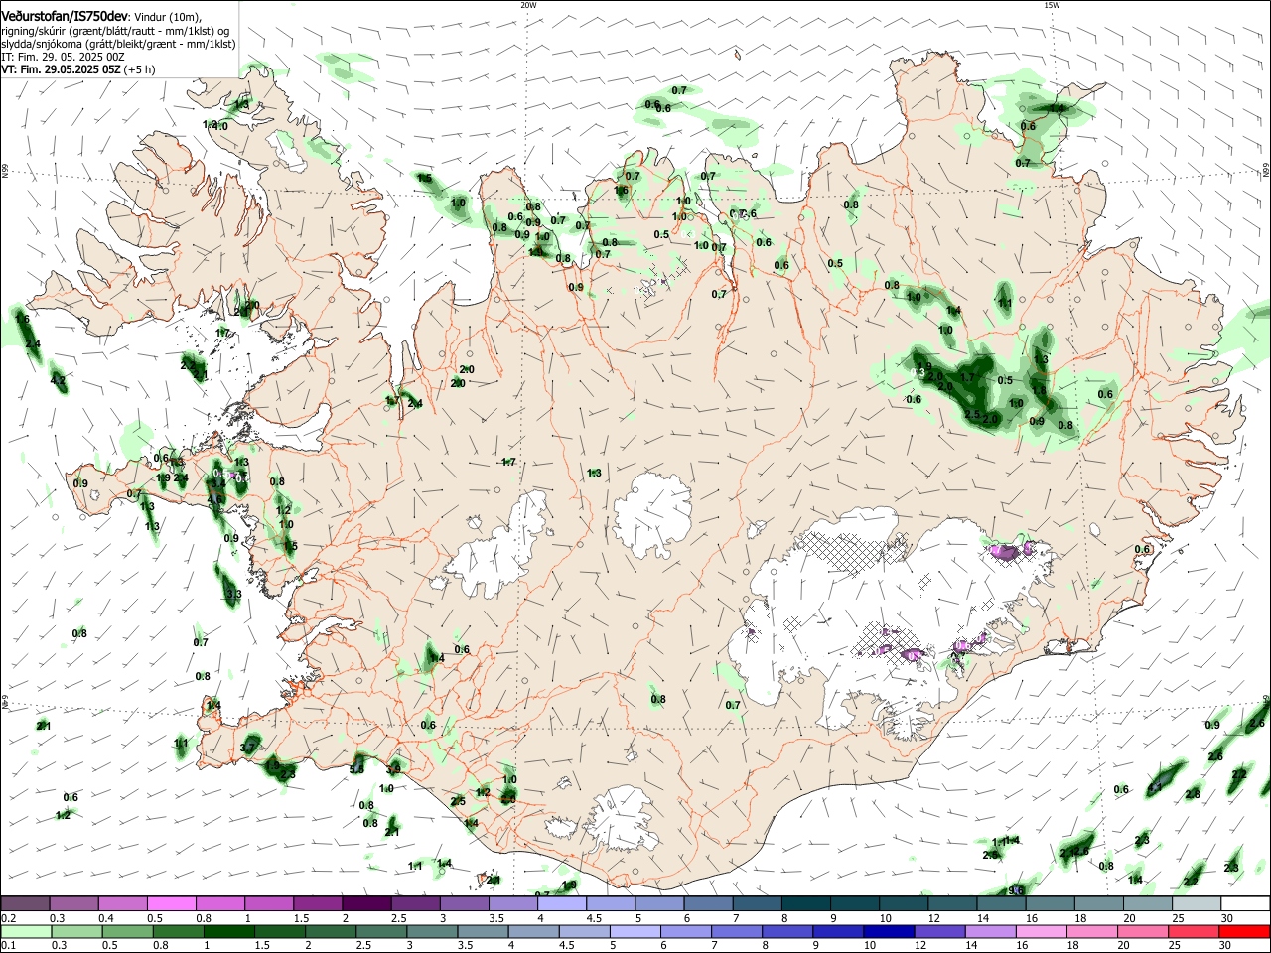Click the '15W' longitude label
Screen dimensions: 1271x953
(x=1052, y=5)
